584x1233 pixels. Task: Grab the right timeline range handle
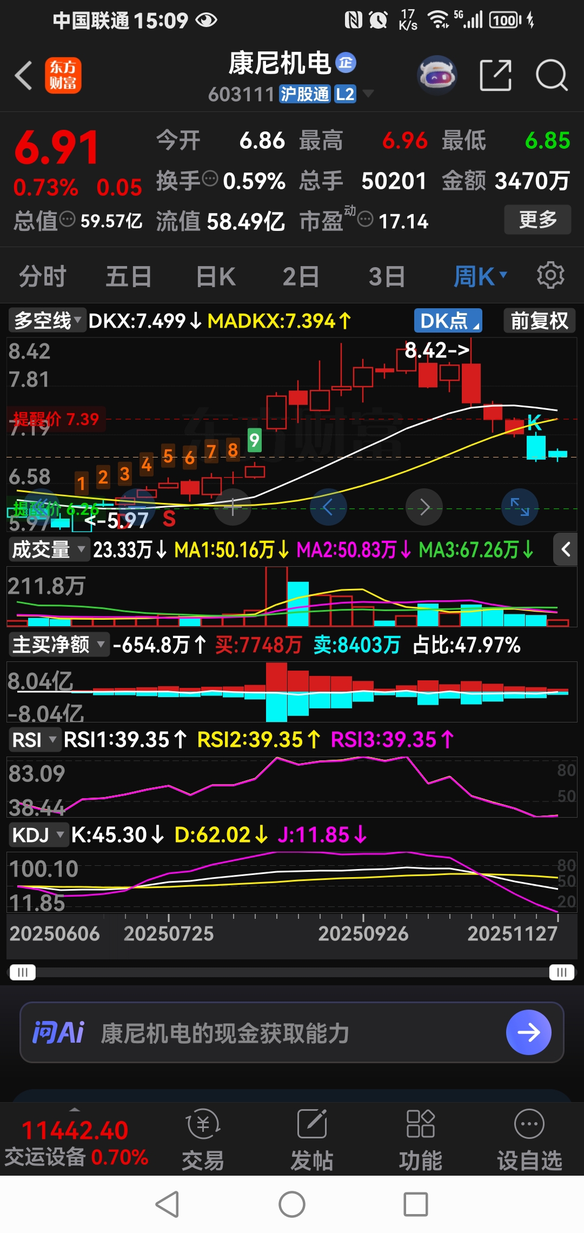point(562,972)
